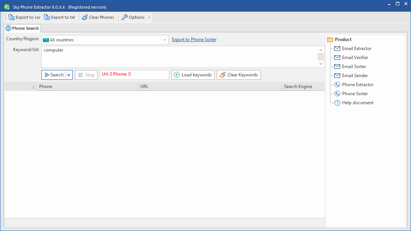The image size is (411, 231).
Task: Expand the Options dropdown arrow
Action: [149, 18]
